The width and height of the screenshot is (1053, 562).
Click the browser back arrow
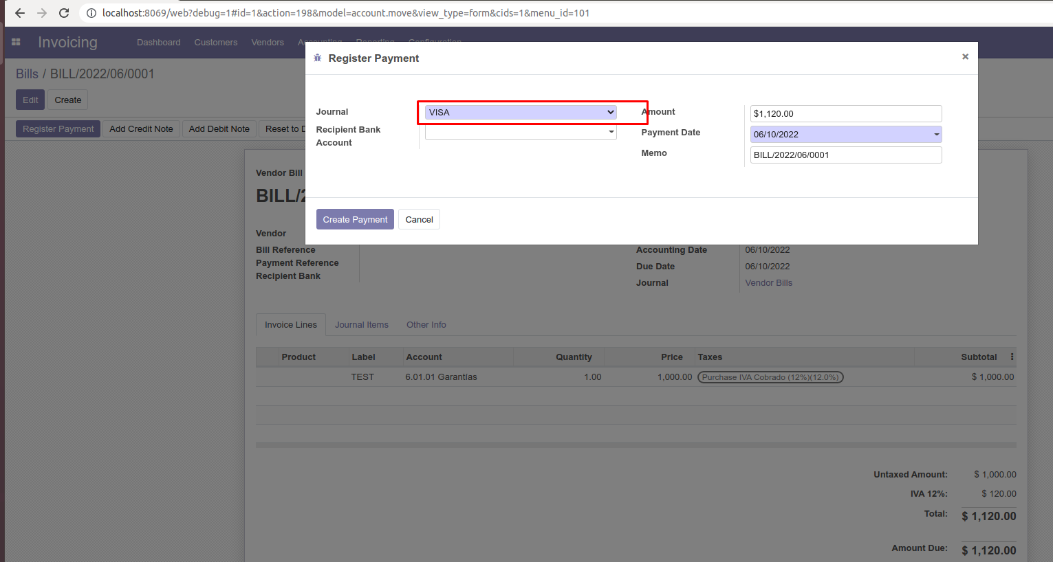[x=19, y=12]
